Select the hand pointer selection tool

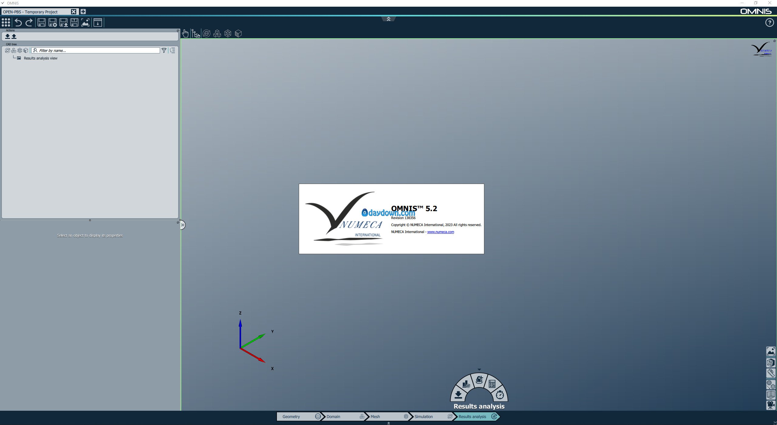[x=185, y=33]
